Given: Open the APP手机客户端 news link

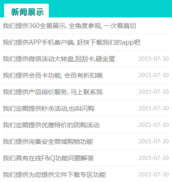Looking at the screenshot, I should [71, 42].
